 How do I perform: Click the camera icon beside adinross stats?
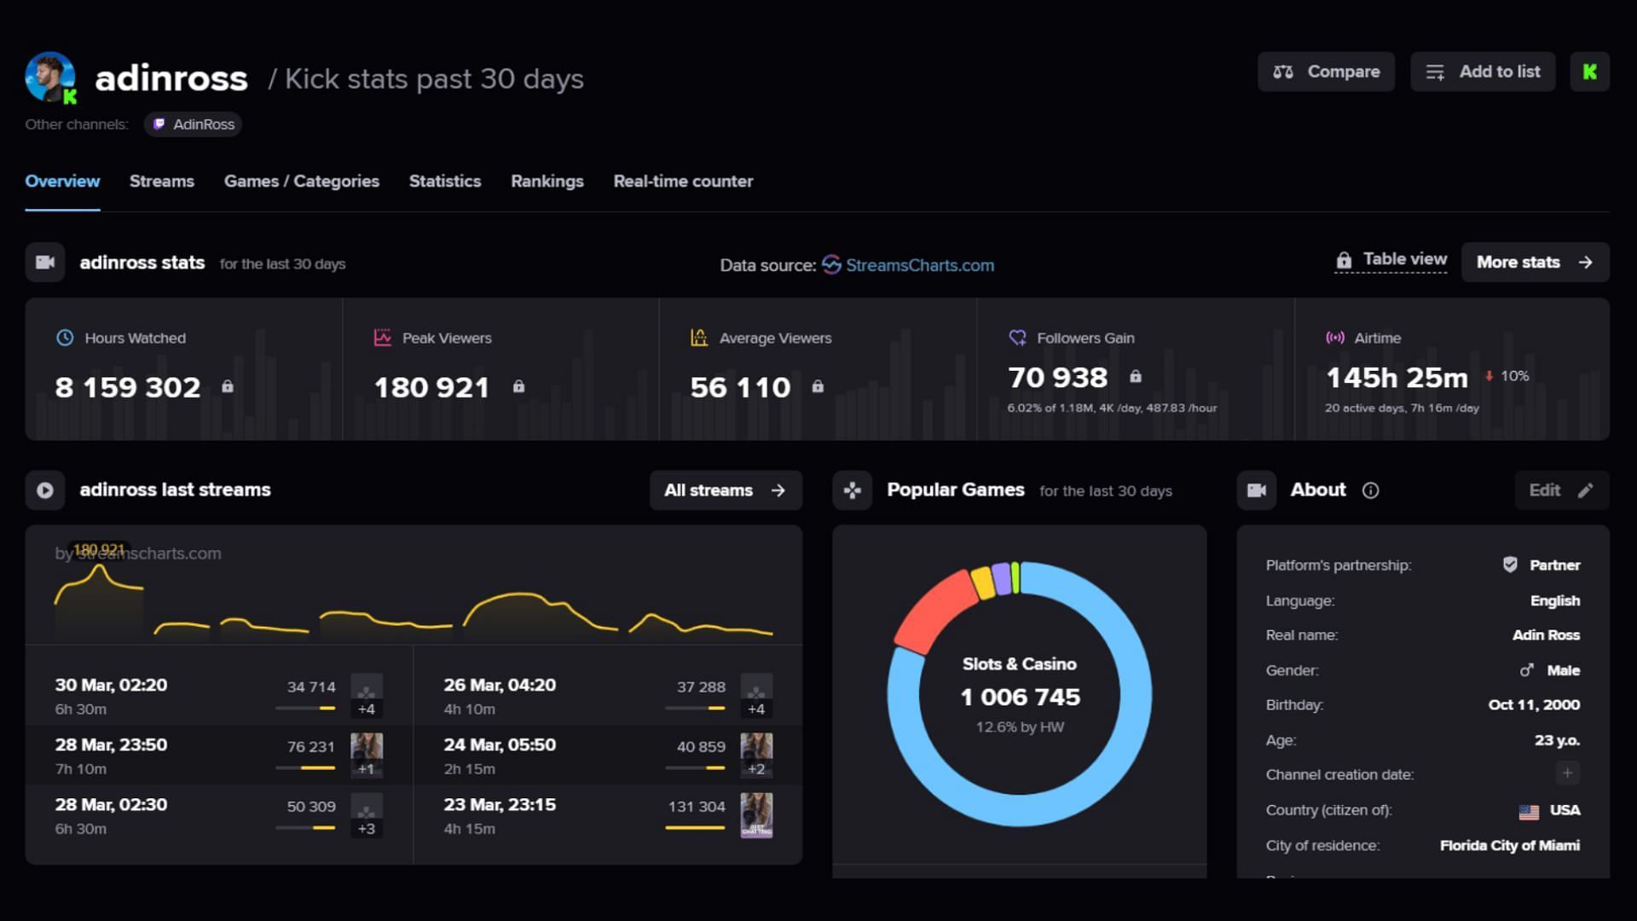click(x=45, y=263)
